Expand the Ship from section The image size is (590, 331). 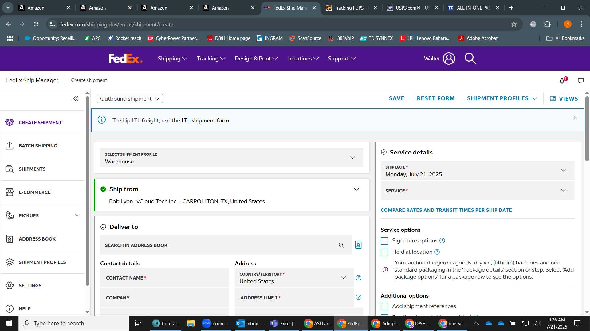point(356,189)
